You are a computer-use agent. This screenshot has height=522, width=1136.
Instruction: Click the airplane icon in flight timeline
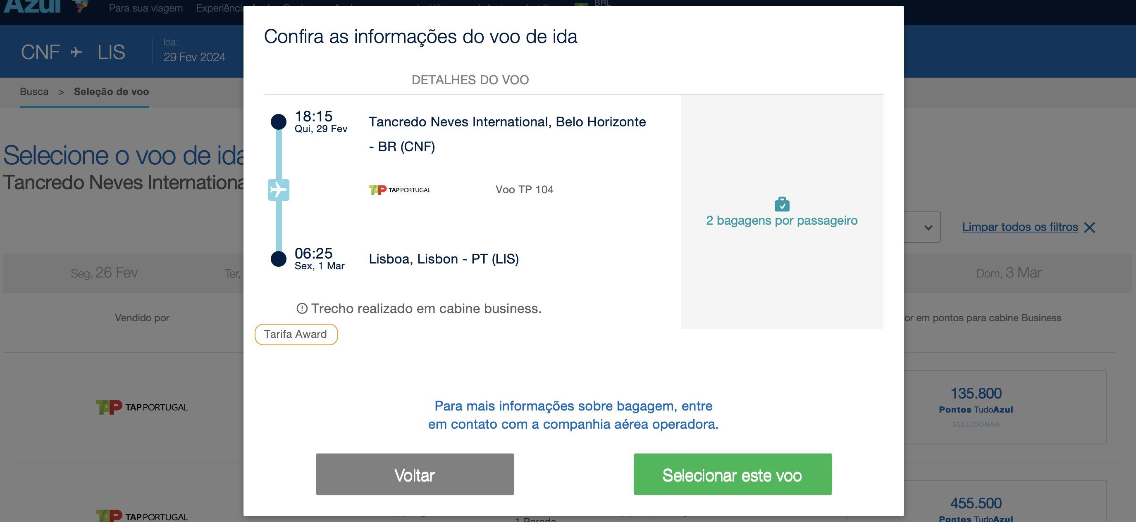(x=278, y=190)
